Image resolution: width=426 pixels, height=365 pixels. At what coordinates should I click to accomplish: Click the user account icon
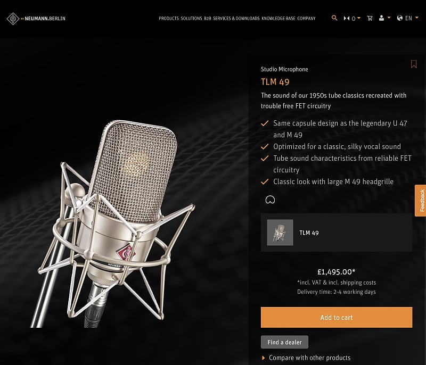pyautogui.click(x=381, y=18)
